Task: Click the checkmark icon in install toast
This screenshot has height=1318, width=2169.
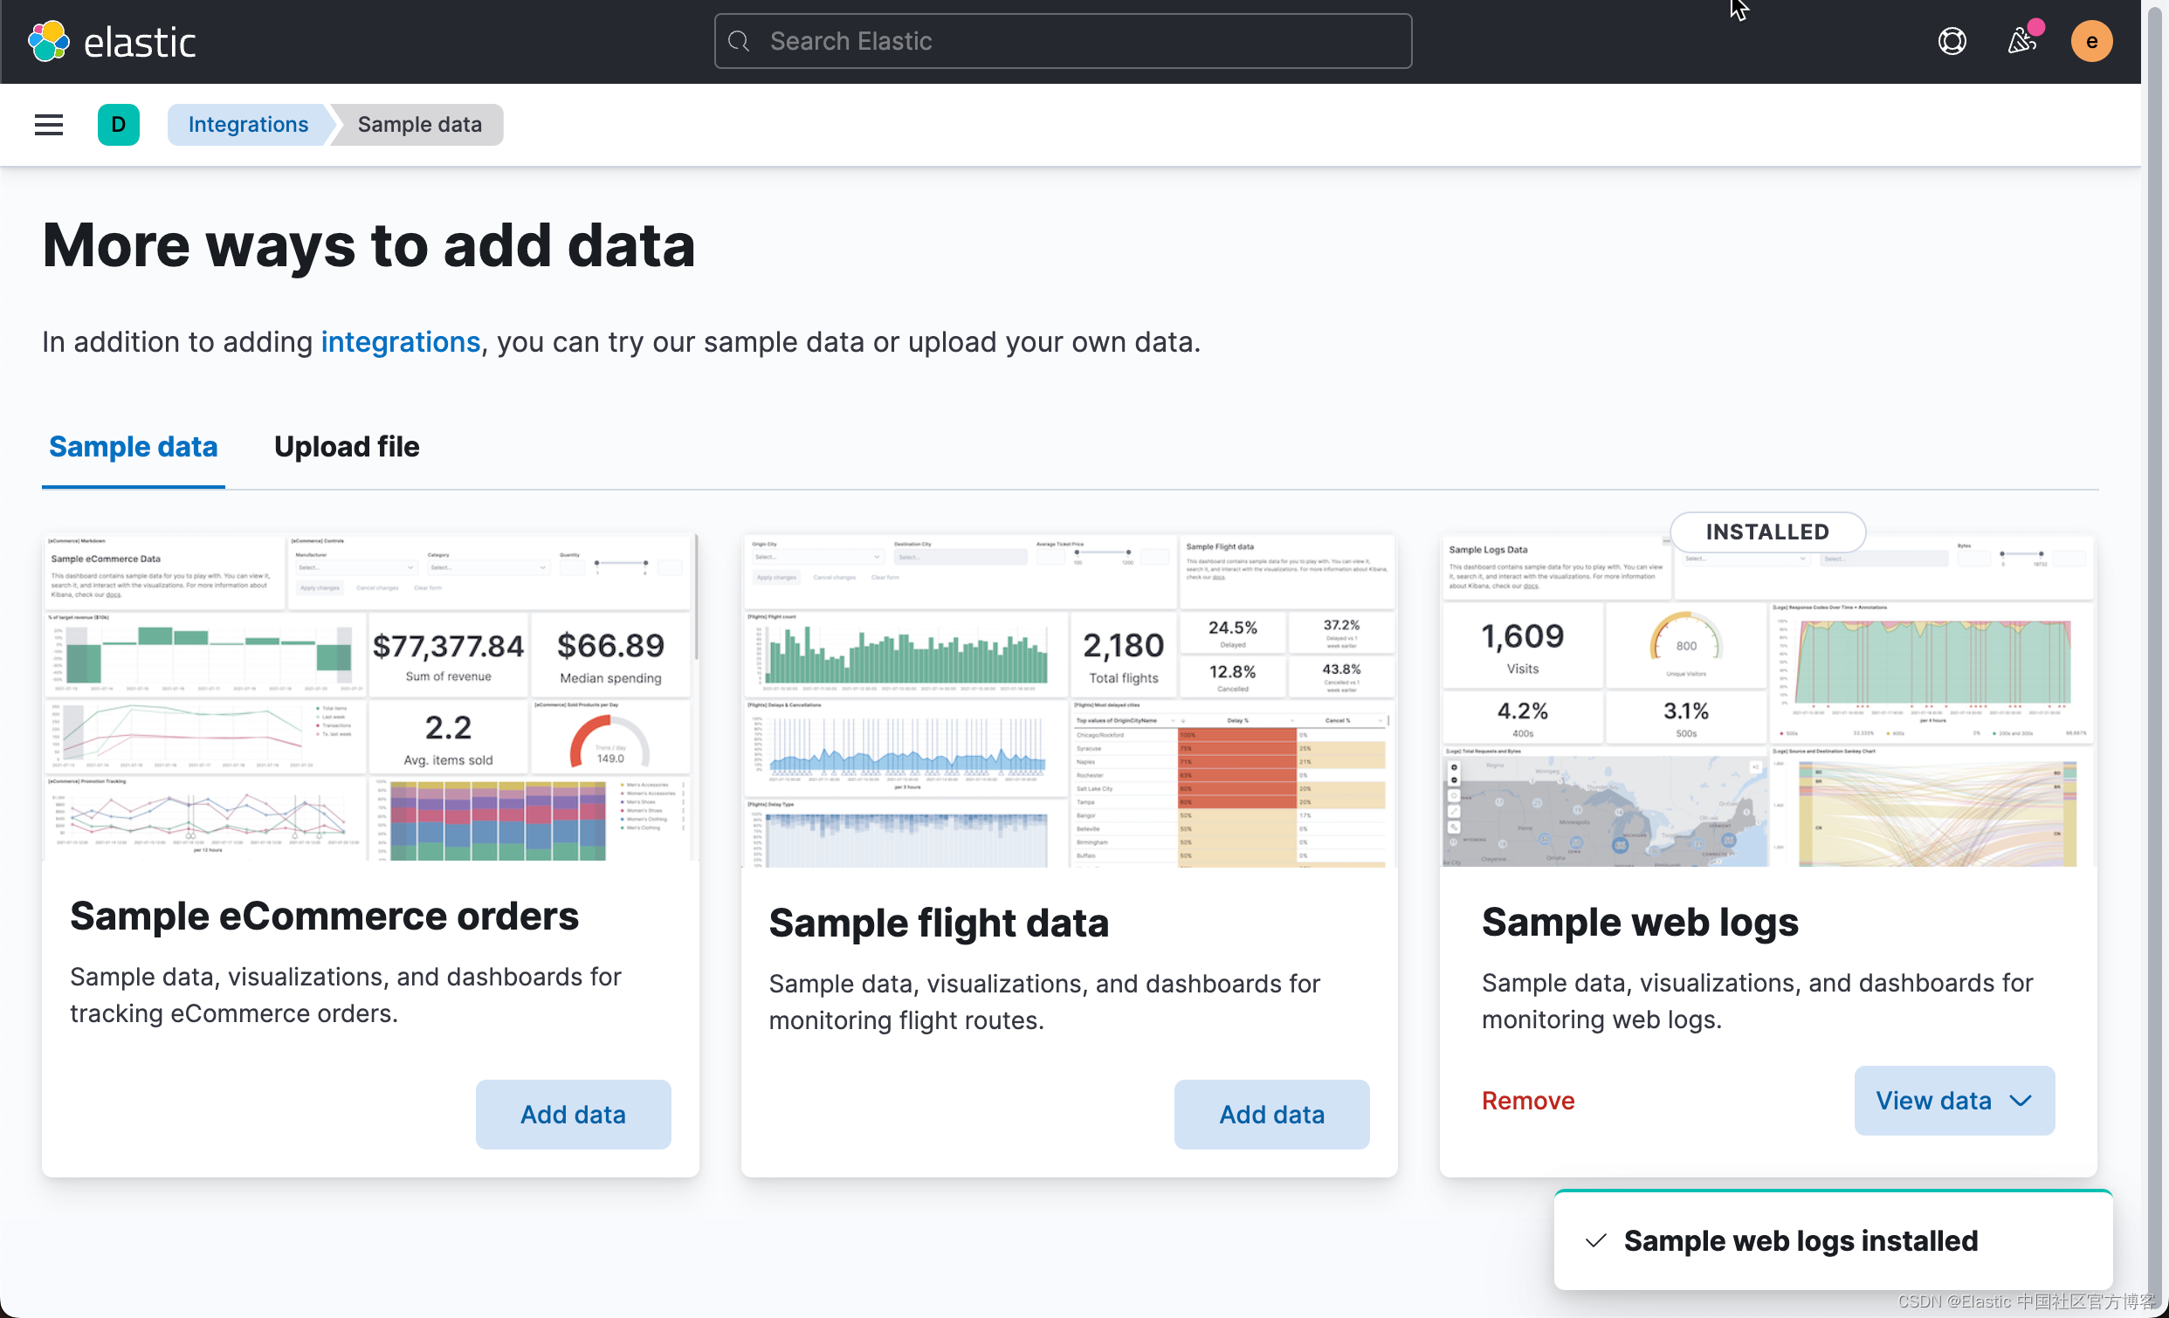Action: (x=1595, y=1240)
